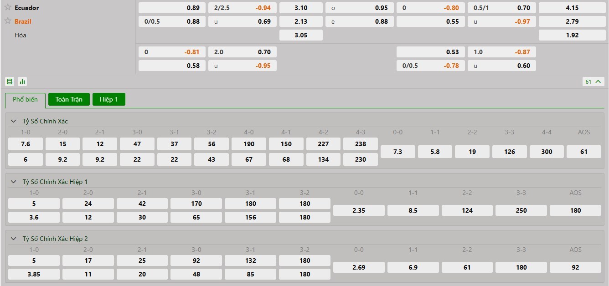The height and width of the screenshot is (286, 609).
Task: Select full-match 1-0 score at 7.6
Action: coord(26,144)
